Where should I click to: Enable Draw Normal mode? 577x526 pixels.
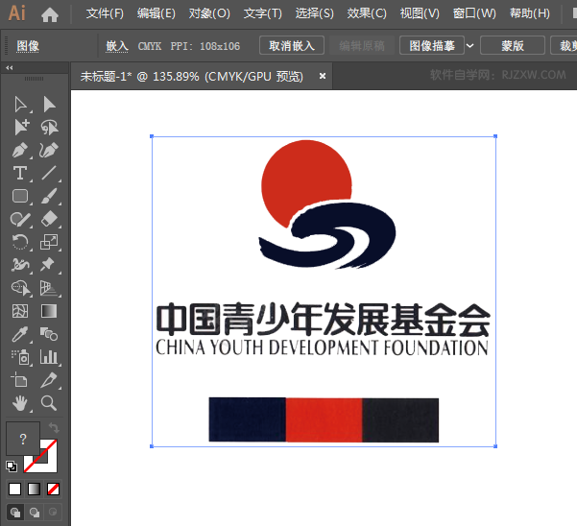pos(15,512)
